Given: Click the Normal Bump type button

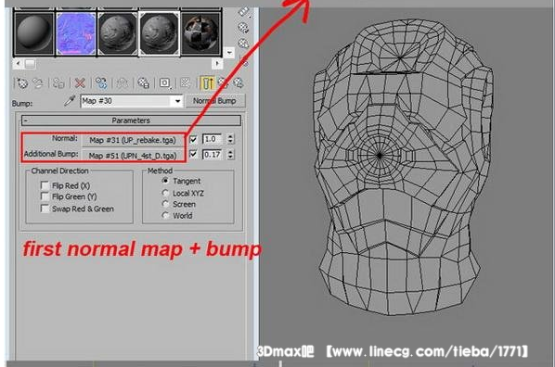Looking at the screenshot, I should click(214, 101).
